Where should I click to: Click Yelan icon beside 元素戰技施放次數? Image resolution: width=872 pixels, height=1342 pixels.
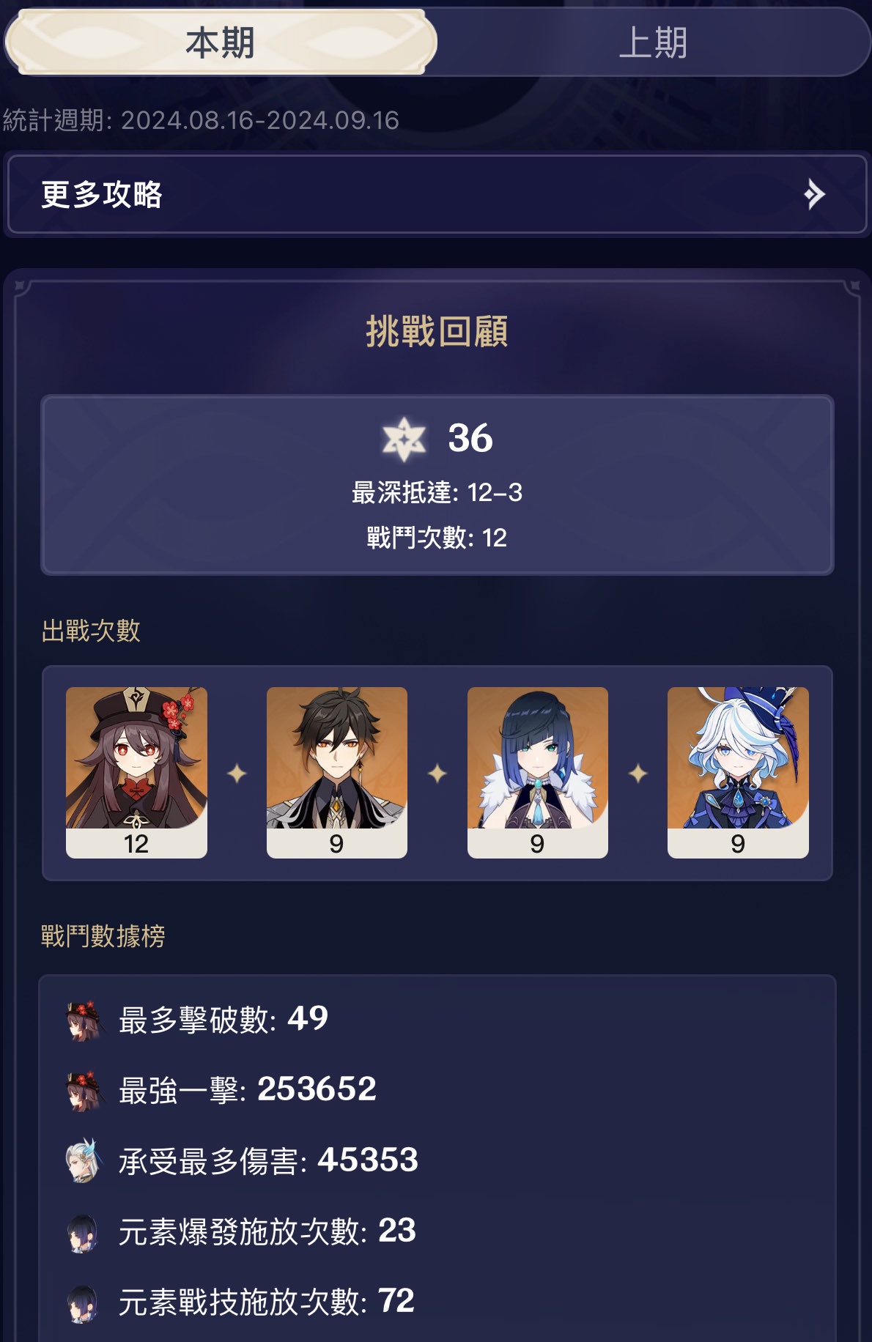click(83, 1303)
